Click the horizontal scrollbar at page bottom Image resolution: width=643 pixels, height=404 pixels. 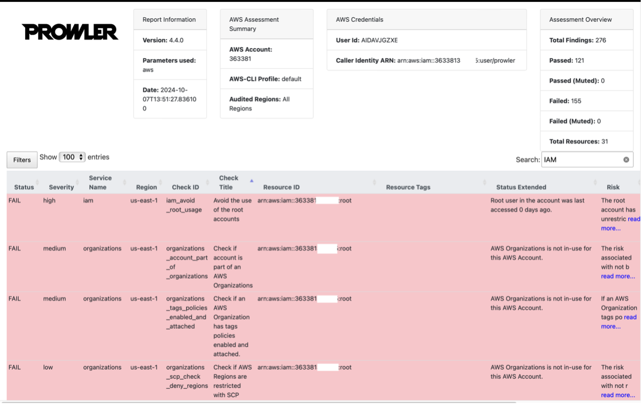(x=259, y=402)
